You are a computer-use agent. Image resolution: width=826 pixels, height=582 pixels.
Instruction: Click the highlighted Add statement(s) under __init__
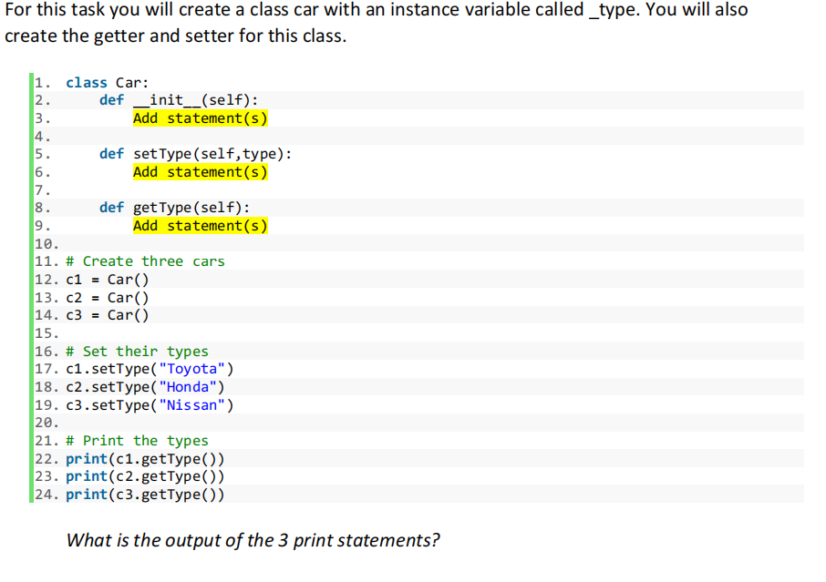[x=200, y=117]
